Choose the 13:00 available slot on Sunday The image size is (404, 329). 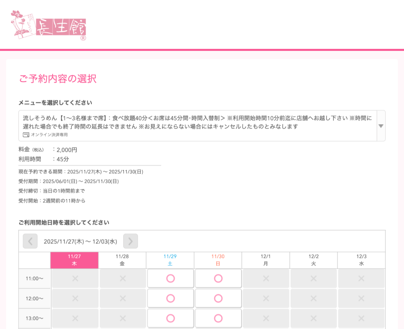click(x=218, y=318)
